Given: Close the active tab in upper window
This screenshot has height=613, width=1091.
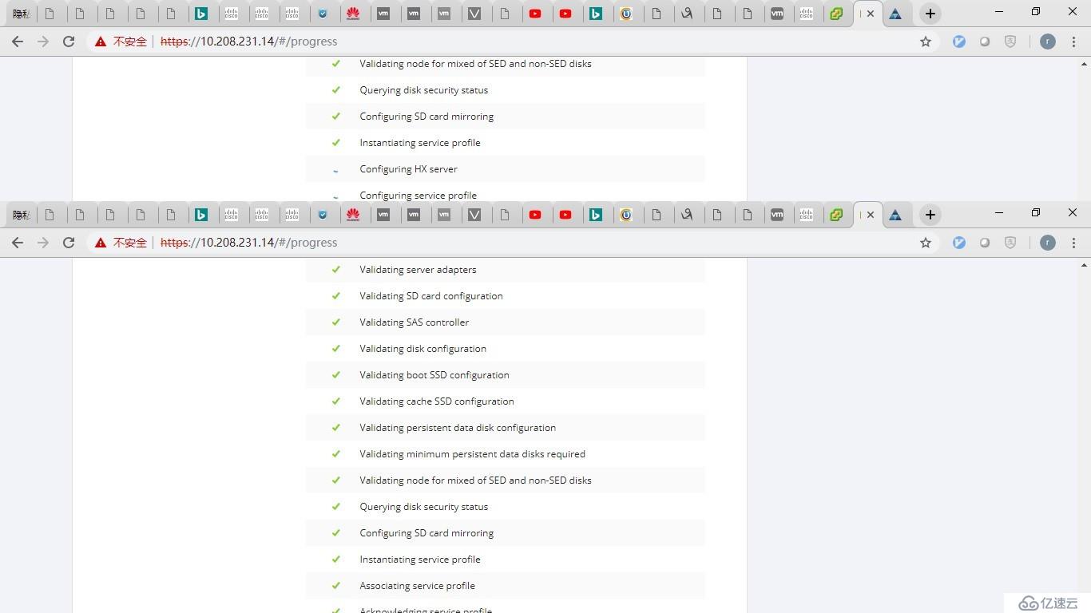Looking at the screenshot, I should tap(870, 14).
